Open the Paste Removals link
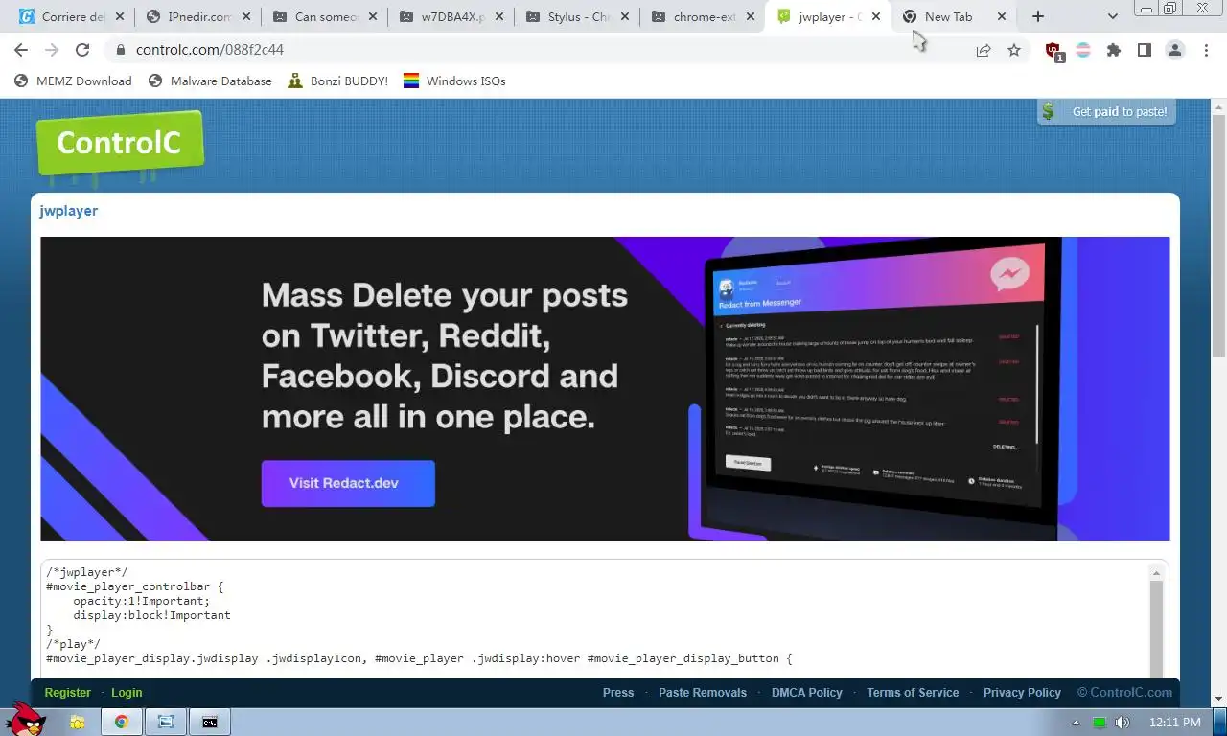 [703, 693]
